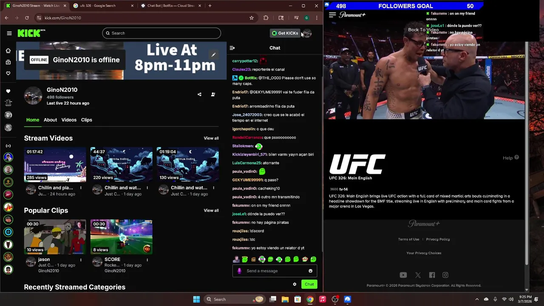Click the purple icon in message box
Image resolution: width=544 pixels, height=306 pixels.
point(239,271)
